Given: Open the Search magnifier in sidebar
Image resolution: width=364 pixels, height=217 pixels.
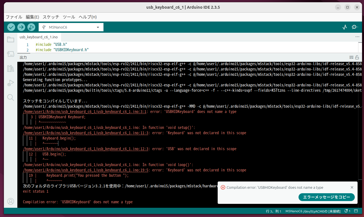Looking at the screenshot, I should point(11,97).
